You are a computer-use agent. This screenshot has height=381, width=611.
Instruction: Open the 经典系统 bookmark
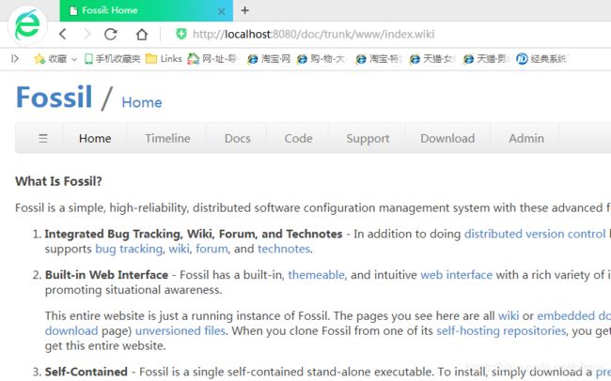540,59
